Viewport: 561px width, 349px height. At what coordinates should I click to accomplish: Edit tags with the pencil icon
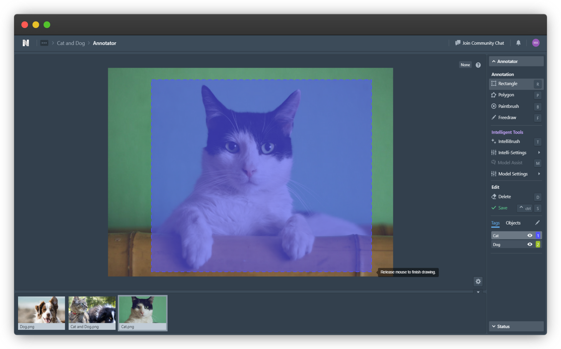[537, 223]
